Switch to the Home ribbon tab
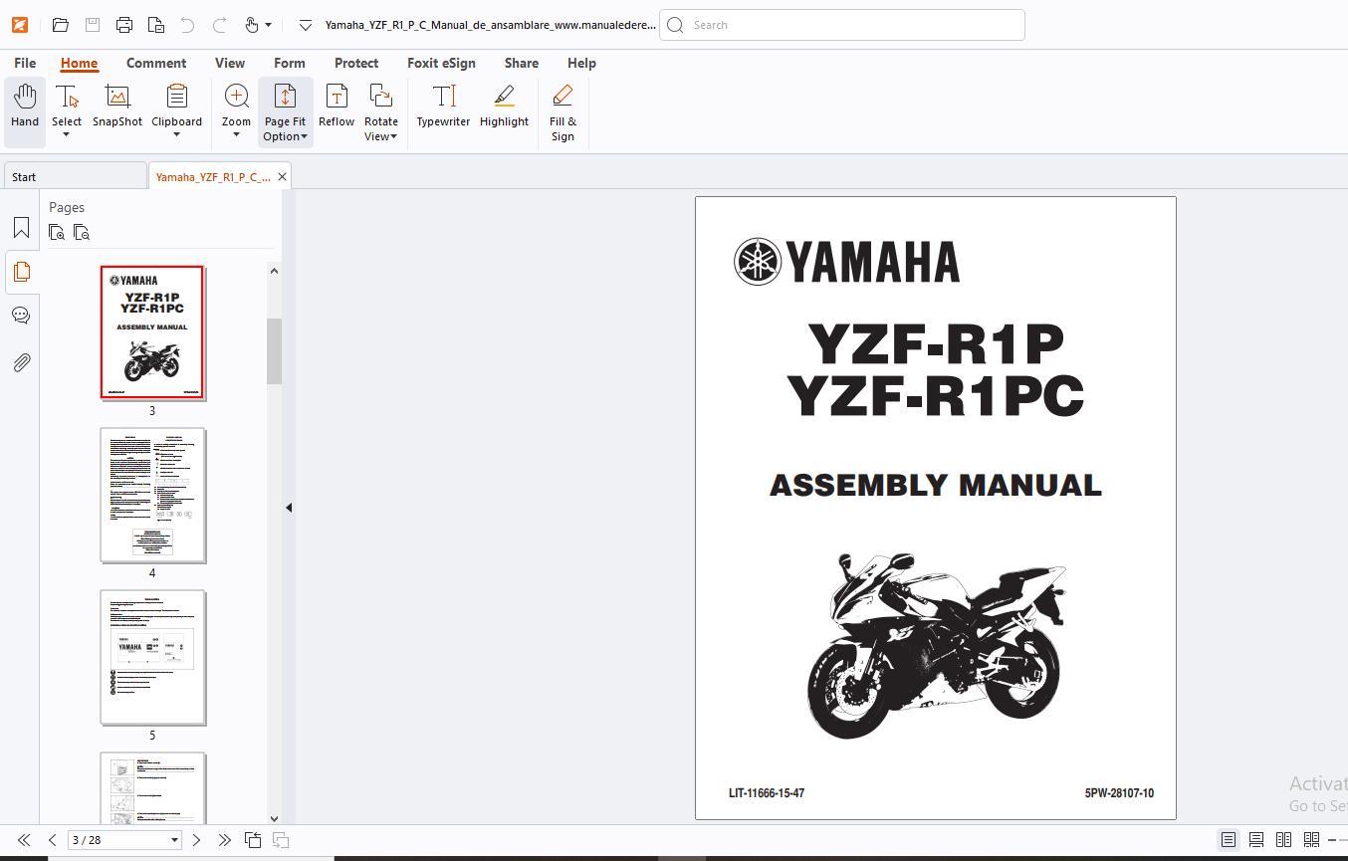The height and width of the screenshot is (861, 1348). pos(79,63)
